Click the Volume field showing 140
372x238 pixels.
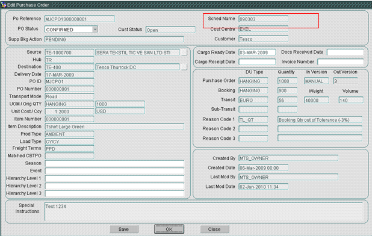(351, 100)
